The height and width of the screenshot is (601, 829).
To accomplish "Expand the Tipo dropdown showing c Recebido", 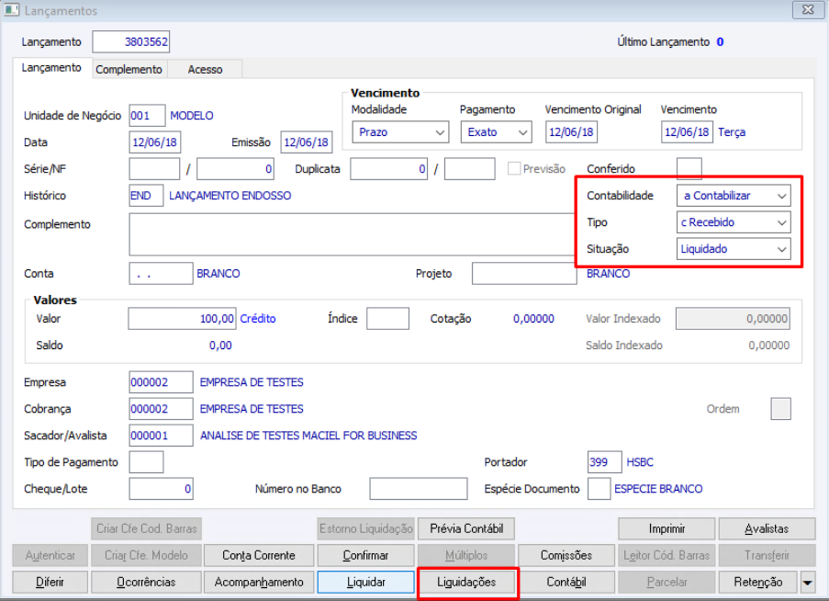I will [734, 222].
